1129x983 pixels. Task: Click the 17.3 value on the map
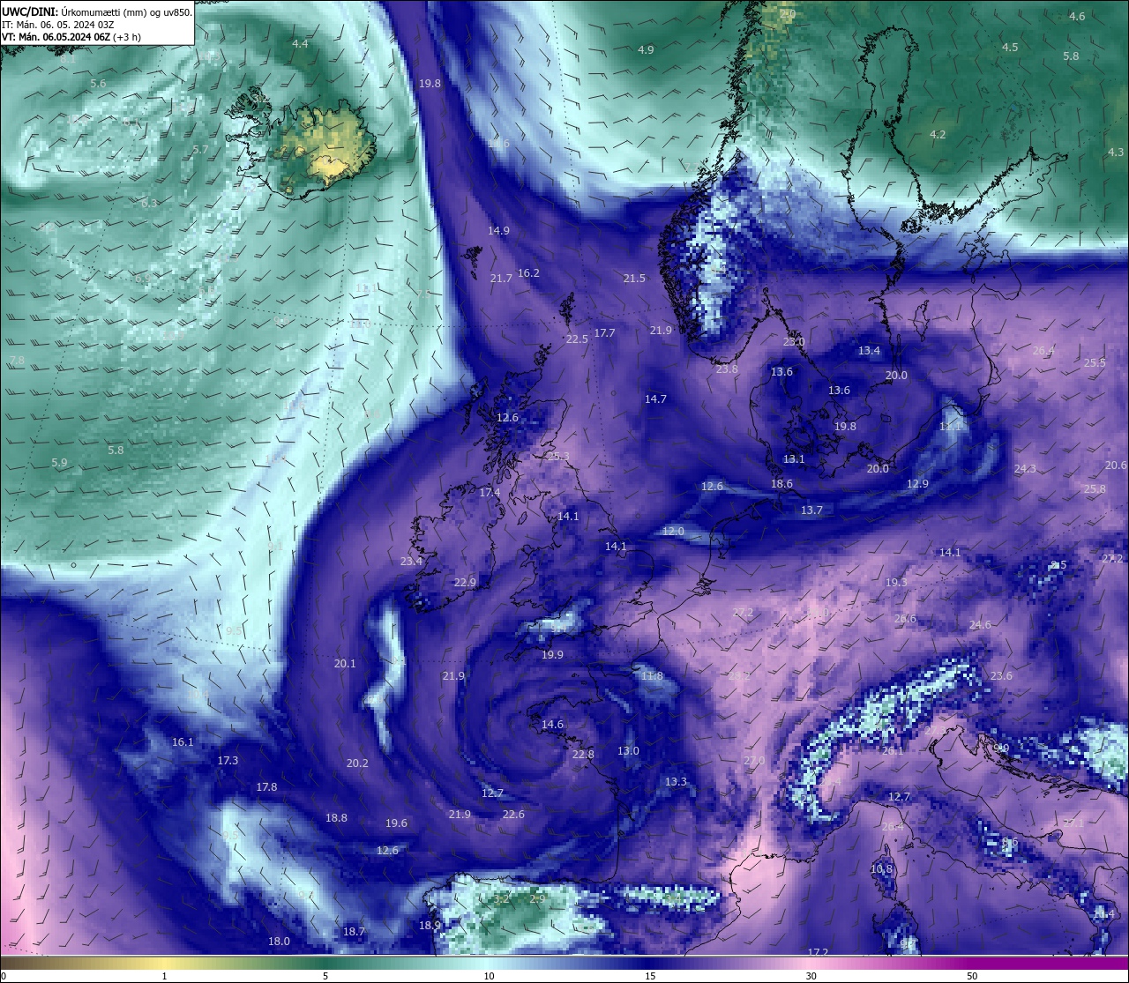click(x=228, y=760)
